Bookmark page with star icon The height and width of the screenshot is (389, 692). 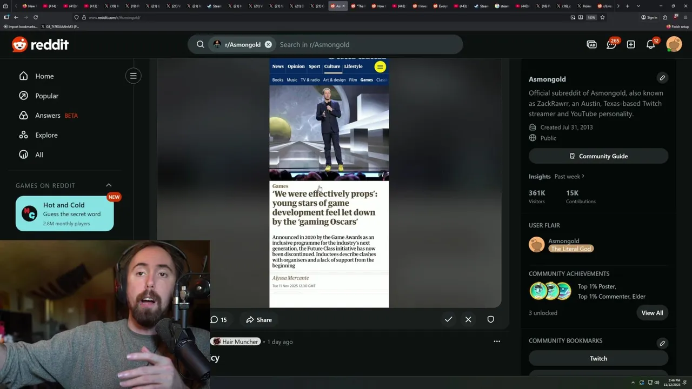(602, 17)
